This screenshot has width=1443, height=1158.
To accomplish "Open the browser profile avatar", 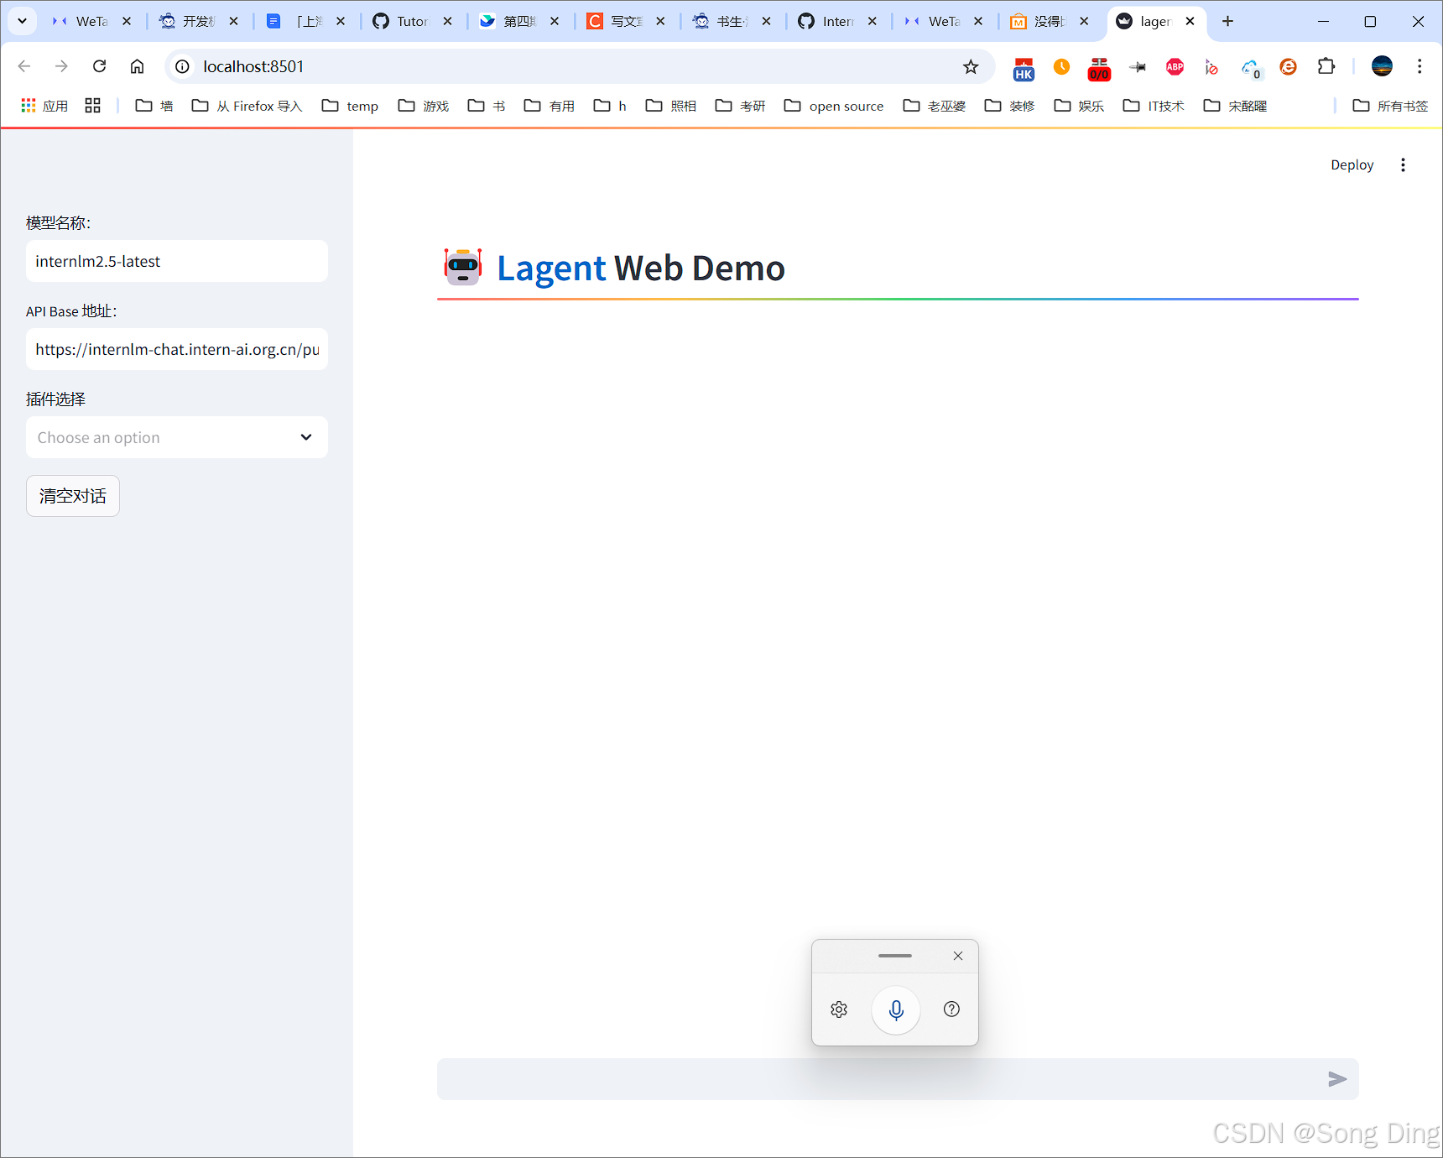I will click(1382, 66).
